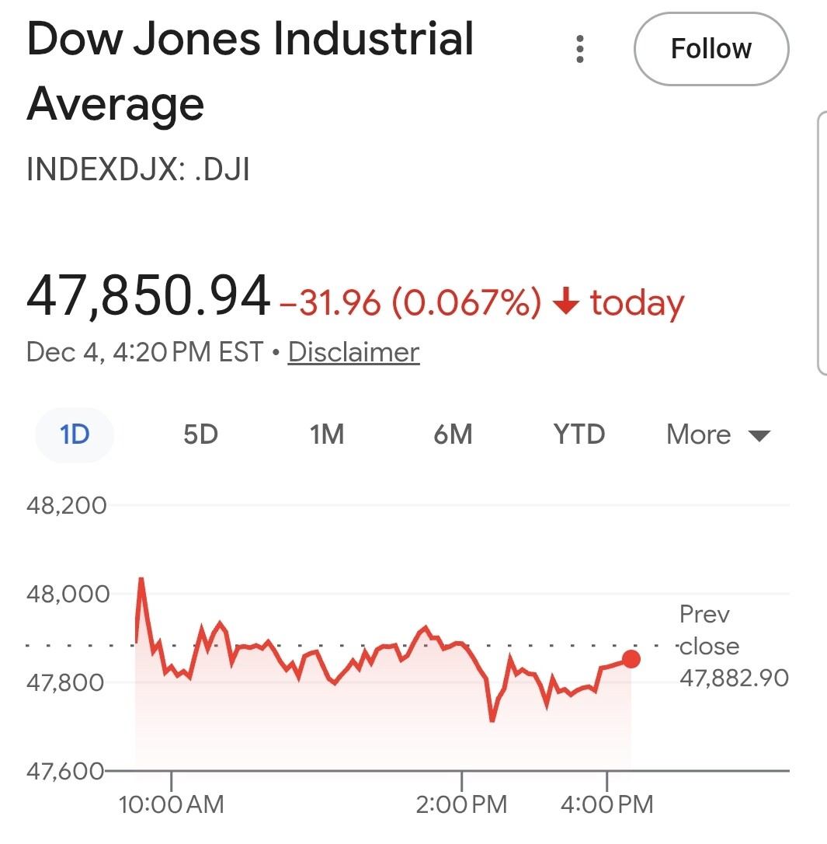Click the -31.96 (0.067%) change value
Viewport: 827px width, 844px height.
coord(409,303)
